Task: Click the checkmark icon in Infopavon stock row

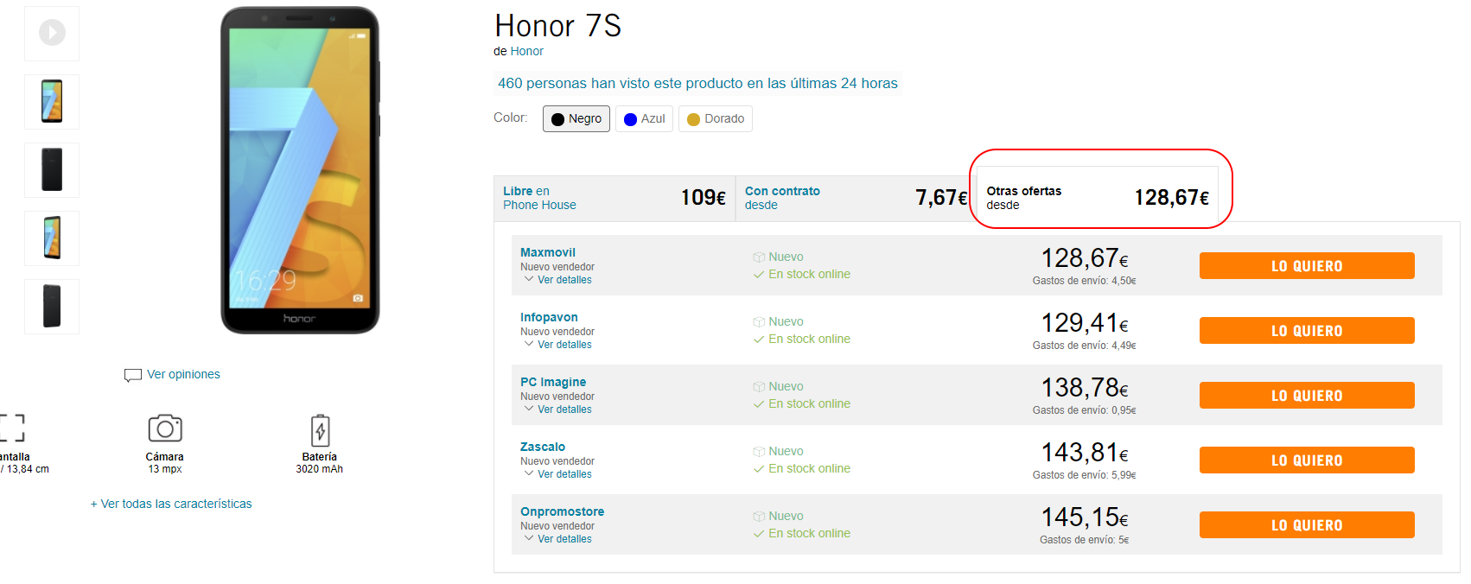Action: (759, 340)
